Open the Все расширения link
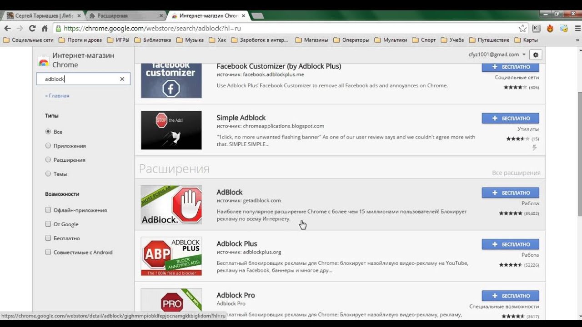 coord(516,173)
